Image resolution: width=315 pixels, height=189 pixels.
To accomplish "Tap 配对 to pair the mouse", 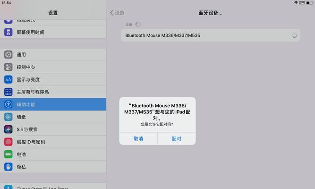I will tap(177, 139).
